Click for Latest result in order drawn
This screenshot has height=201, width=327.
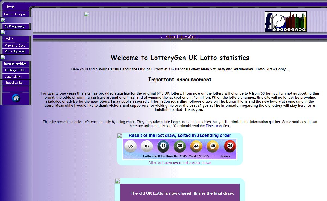[x=180, y=163]
